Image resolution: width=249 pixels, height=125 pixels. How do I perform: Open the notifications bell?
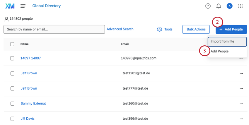pos(219,6)
